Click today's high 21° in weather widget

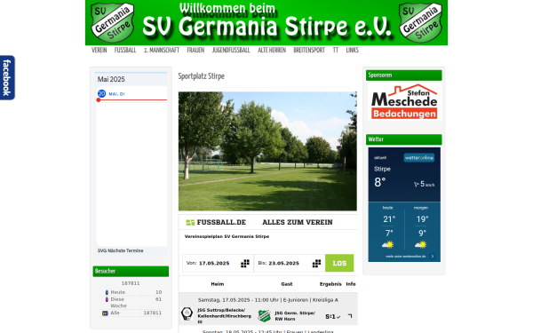point(389,219)
